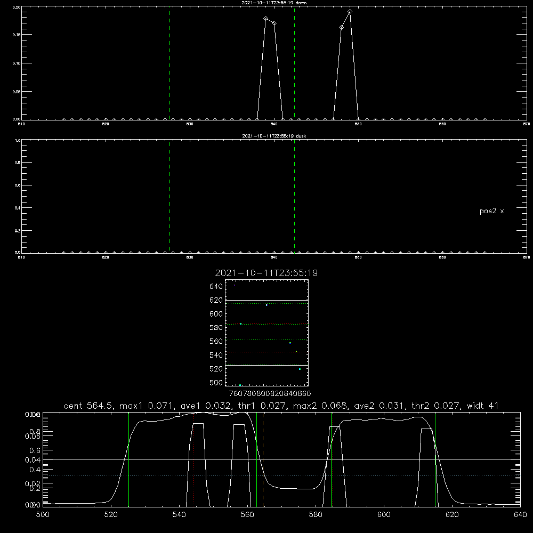This screenshot has height=533, width=533.
Task: Click the green dashed line near 842 in dawn plot
Action: [294, 63]
